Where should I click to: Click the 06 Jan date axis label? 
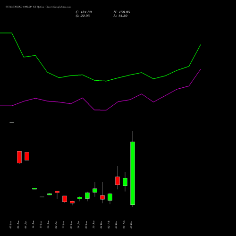pos(18,225)
